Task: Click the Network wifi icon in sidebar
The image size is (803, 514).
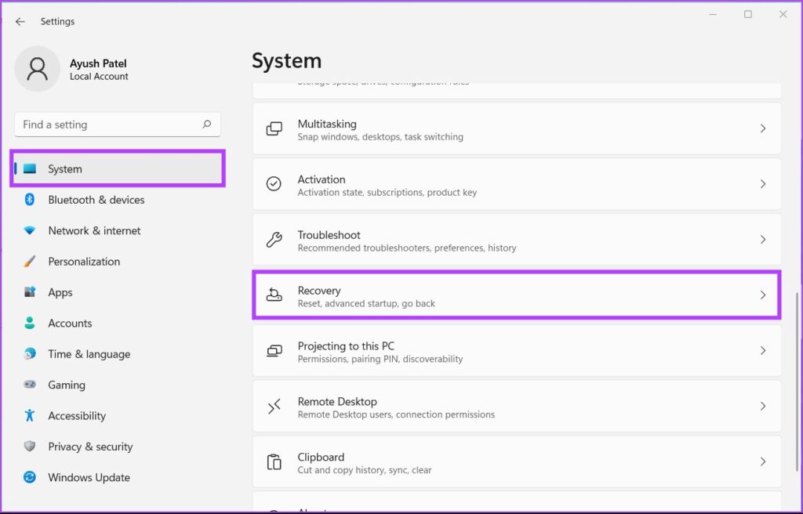Action: point(30,230)
